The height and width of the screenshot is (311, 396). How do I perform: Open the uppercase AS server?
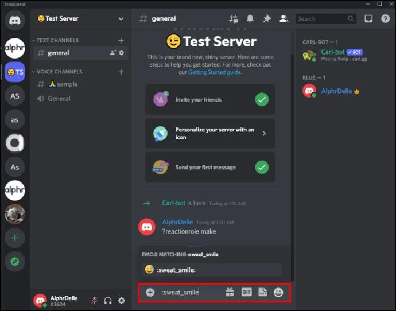(15, 96)
